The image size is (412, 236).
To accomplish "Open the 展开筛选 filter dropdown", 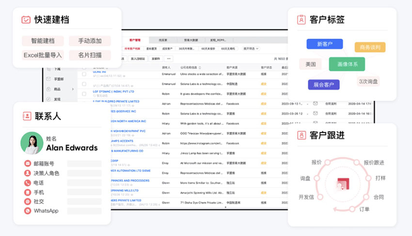I will (251, 49).
